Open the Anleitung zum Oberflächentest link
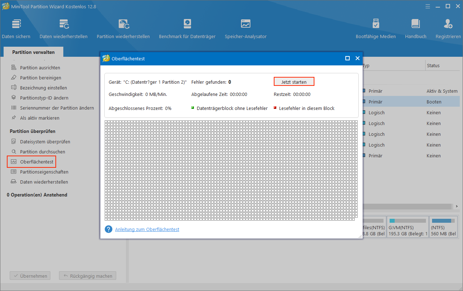 click(x=147, y=229)
